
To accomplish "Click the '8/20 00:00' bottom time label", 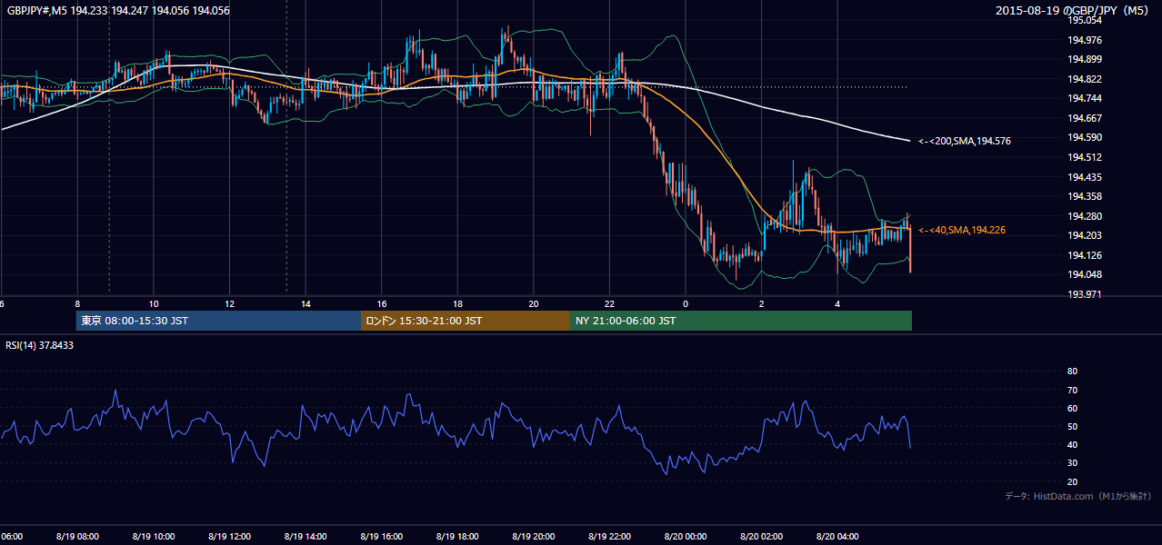I will [x=686, y=537].
